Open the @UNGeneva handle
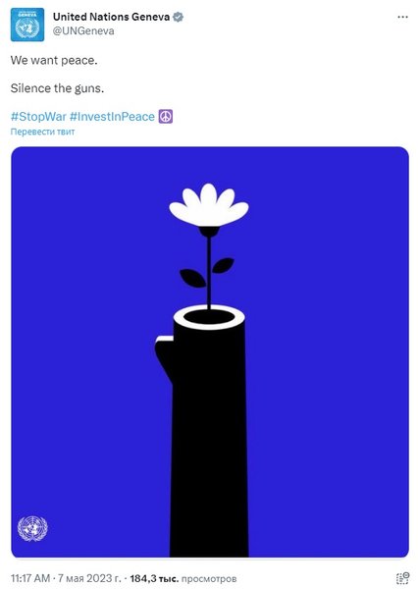 [x=83, y=31]
